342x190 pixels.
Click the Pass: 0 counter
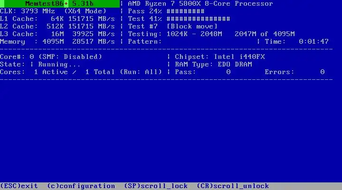[203, 72]
